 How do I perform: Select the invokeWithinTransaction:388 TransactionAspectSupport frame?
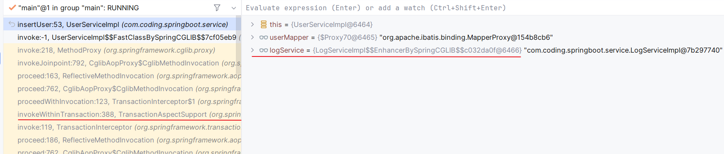[x=122, y=114]
